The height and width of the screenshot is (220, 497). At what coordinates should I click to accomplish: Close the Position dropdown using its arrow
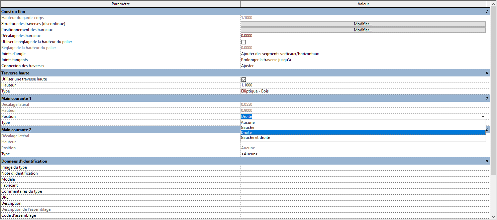(x=483, y=117)
